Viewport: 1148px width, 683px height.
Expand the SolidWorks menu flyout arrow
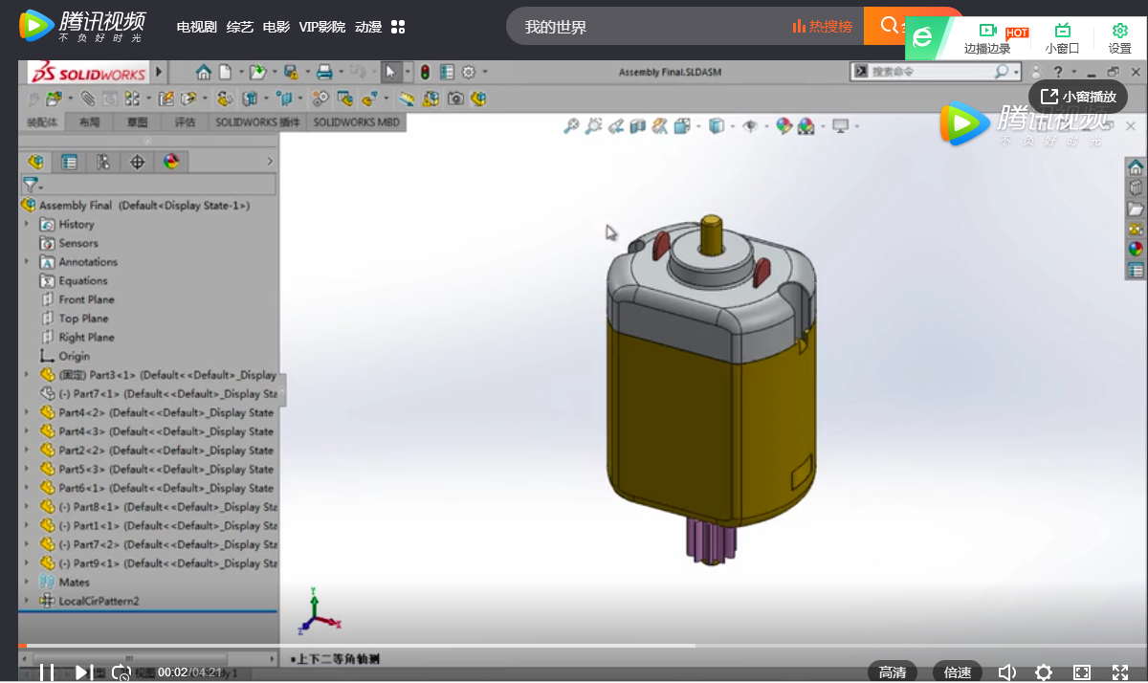(x=159, y=72)
